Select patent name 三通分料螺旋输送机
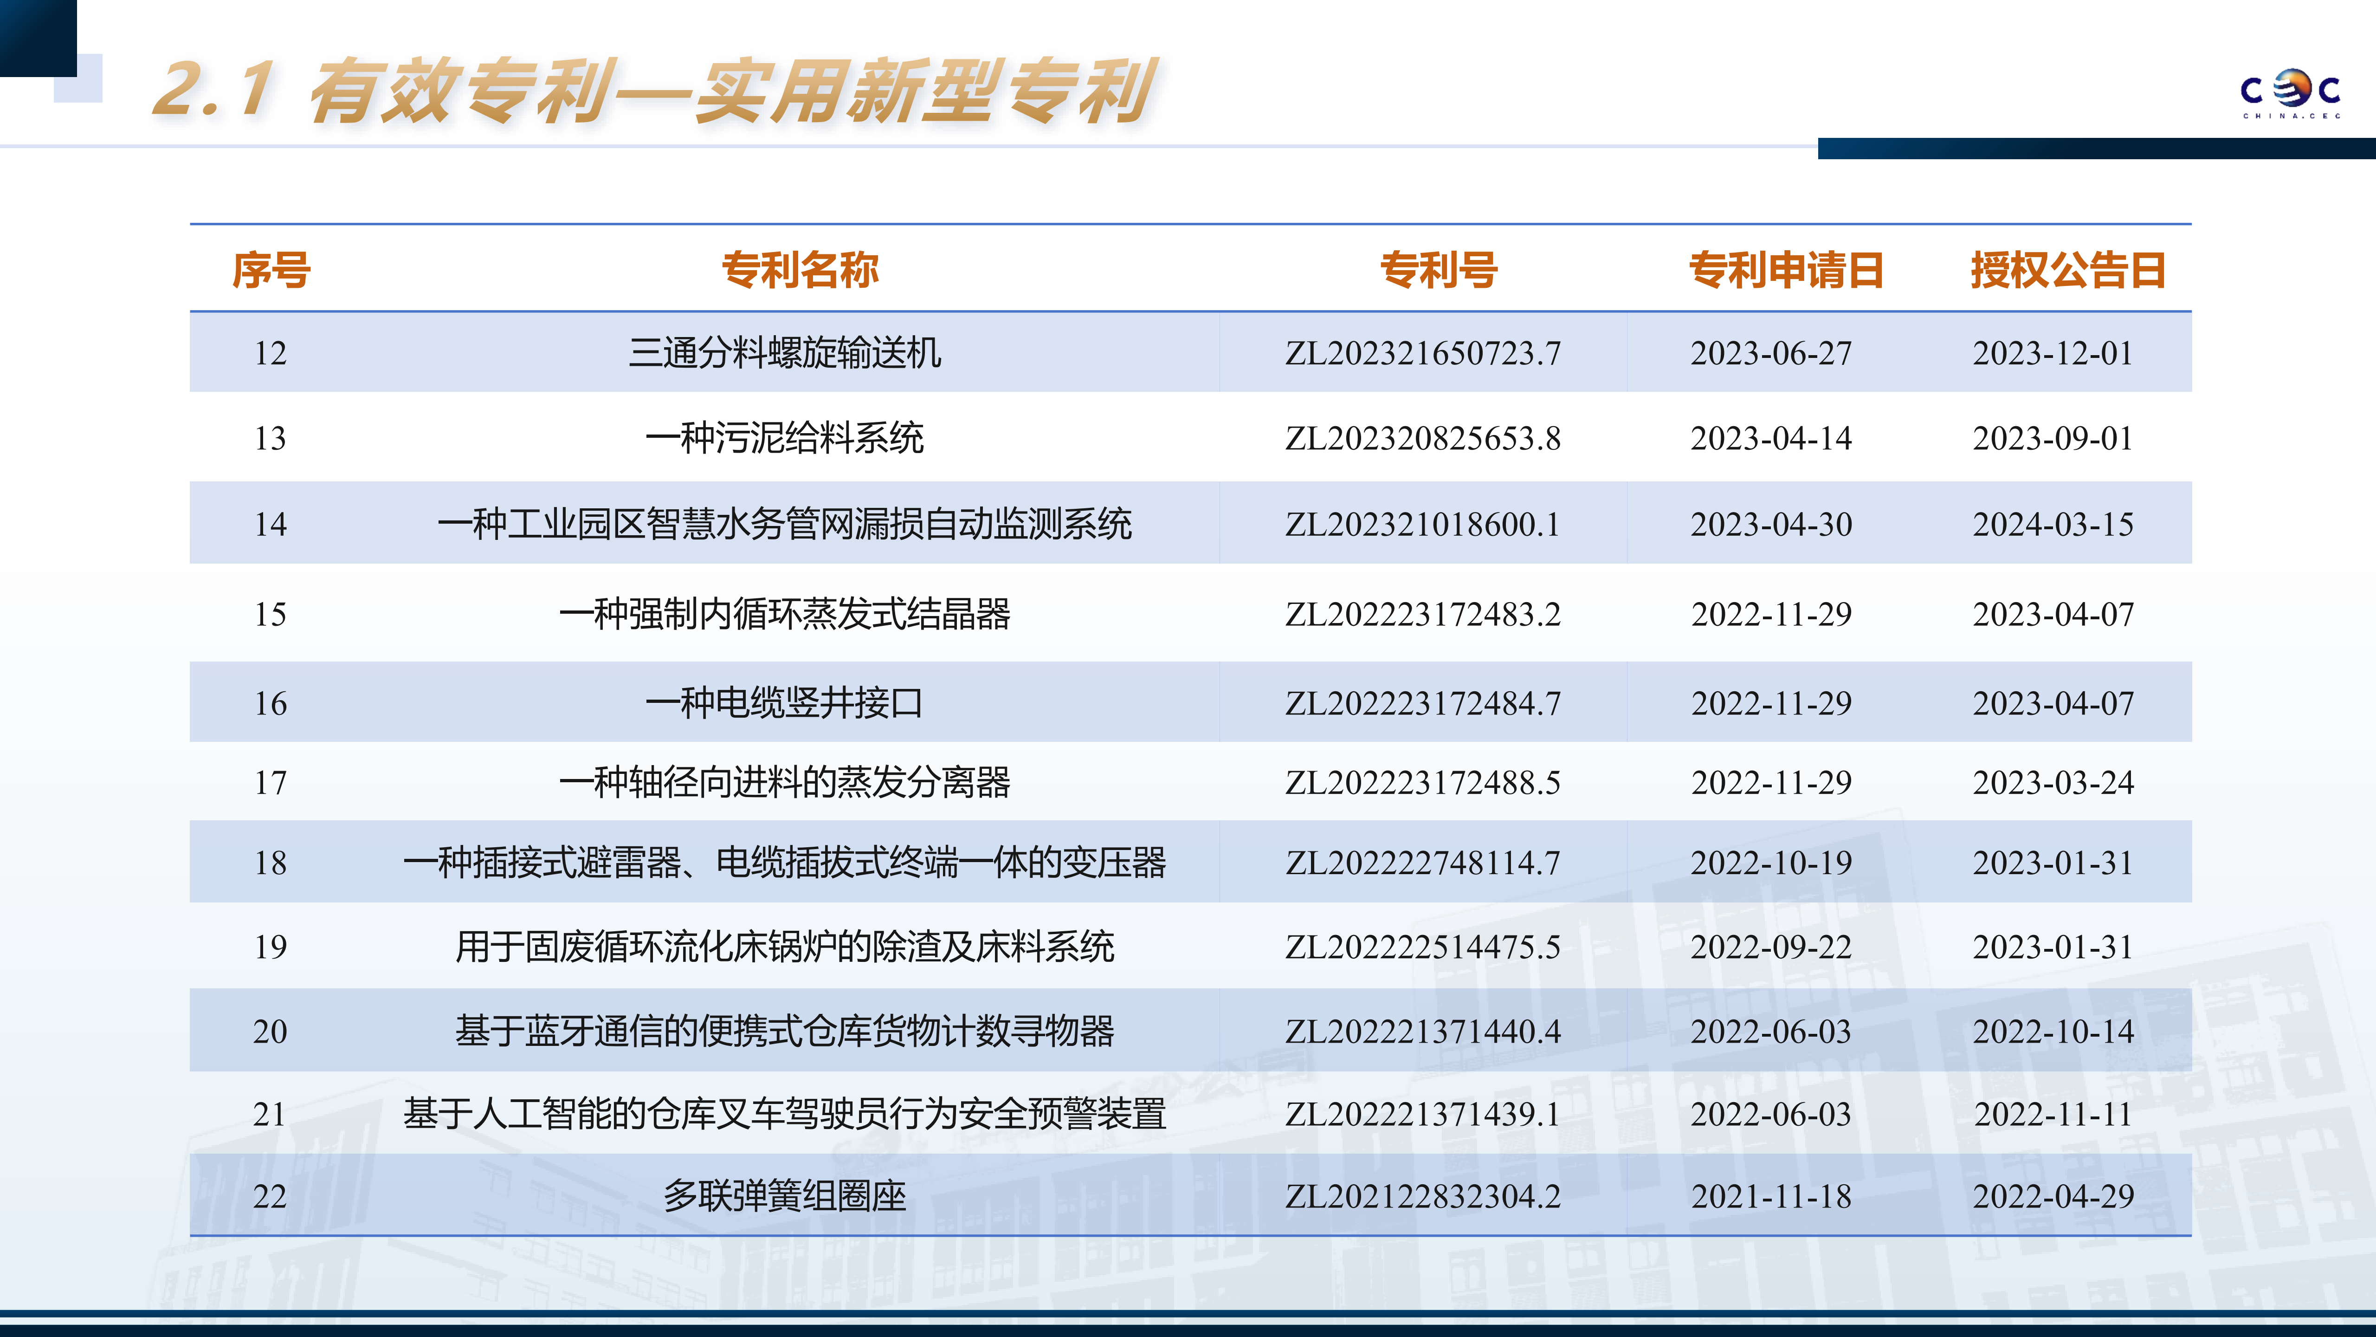Image resolution: width=2376 pixels, height=1337 pixels. pyautogui.click(x=785, y=352)
